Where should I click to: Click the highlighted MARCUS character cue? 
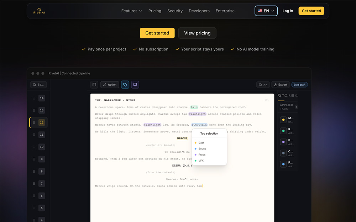pyautogui.click(x=182, y=139)
